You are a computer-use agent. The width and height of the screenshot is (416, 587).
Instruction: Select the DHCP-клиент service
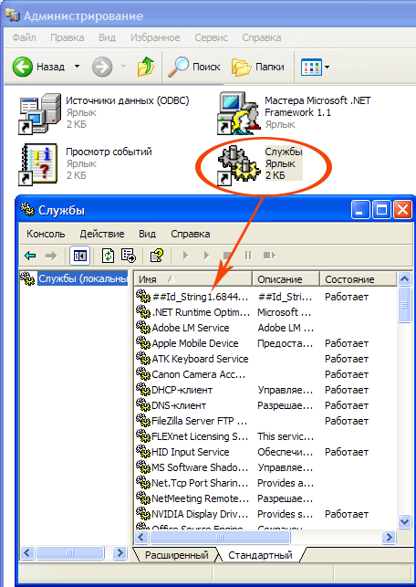coord(182,390)
